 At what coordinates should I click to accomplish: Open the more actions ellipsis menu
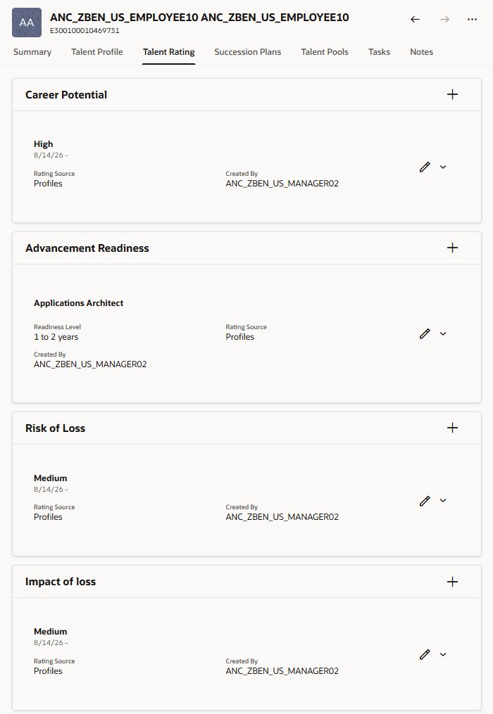pos(472,19)
